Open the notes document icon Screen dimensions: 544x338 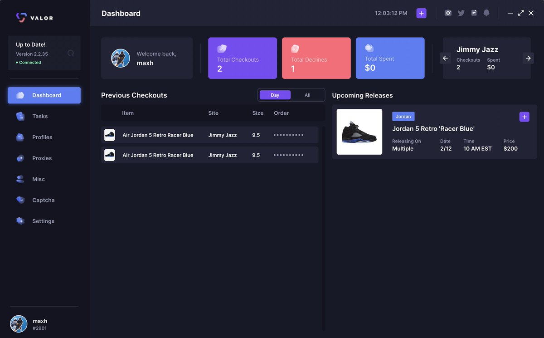coord(474,13)
